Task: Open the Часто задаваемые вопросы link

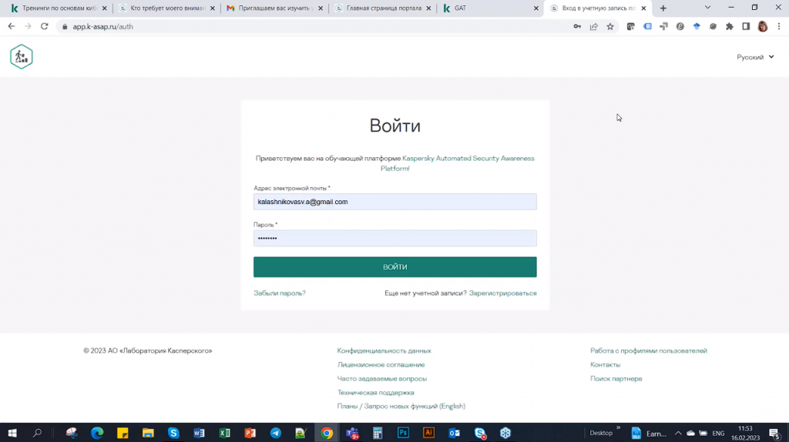Action: pyautogui.click(x=382, y=379)
